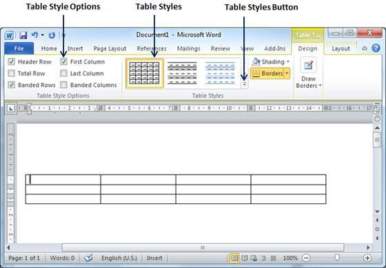
Task: Select the Design tab under Table Tools
Action: [307, 48]
